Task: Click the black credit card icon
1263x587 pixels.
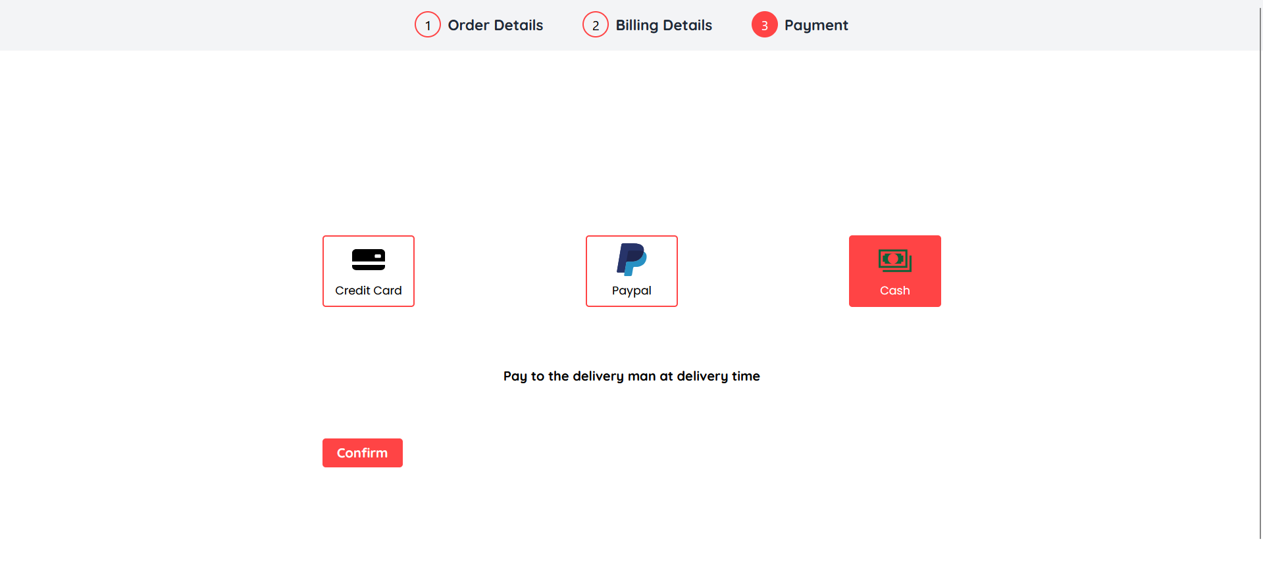Action: point(368,260)
